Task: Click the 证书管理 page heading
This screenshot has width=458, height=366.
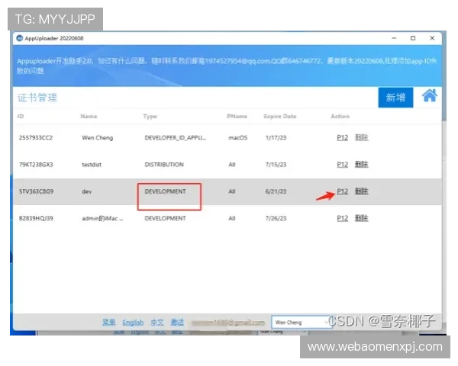Action: pyautogui.click(x=37, y=98)
